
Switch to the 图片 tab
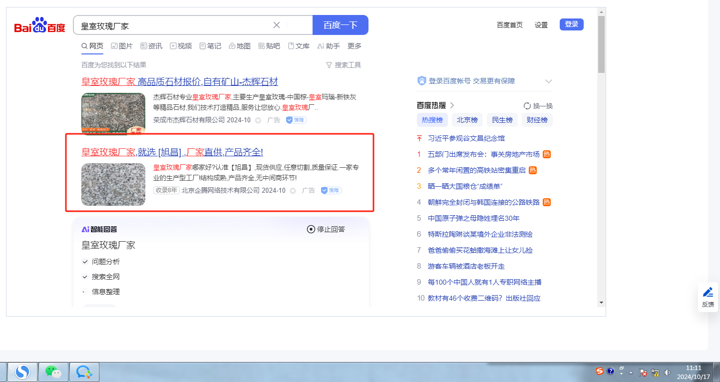[121, 46]
